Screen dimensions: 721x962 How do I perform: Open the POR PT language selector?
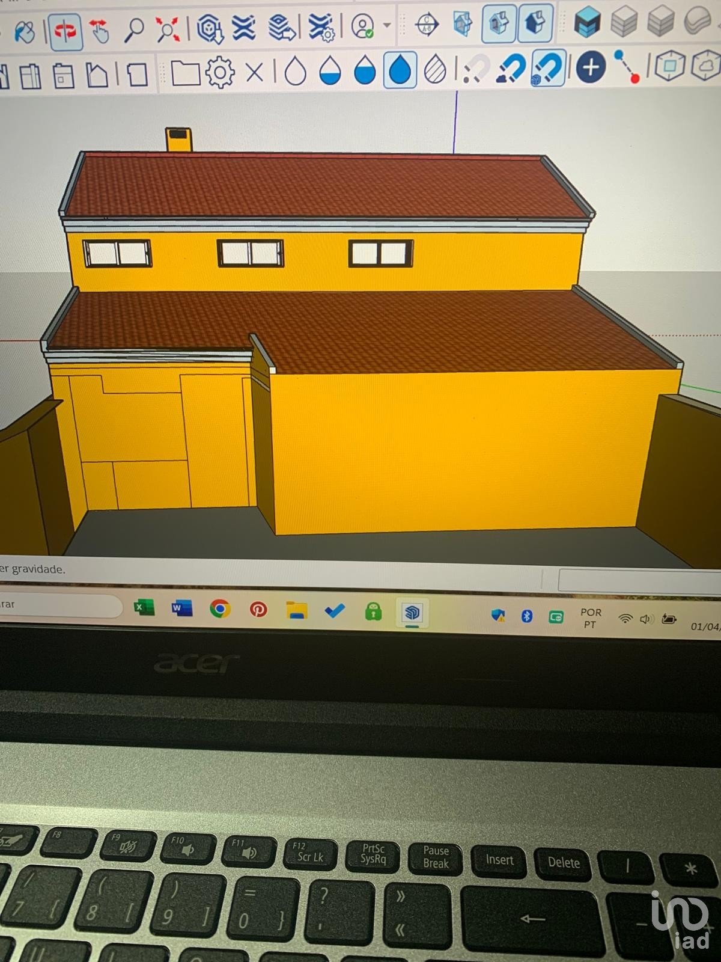pyautogui.click(x=590, y=618)
